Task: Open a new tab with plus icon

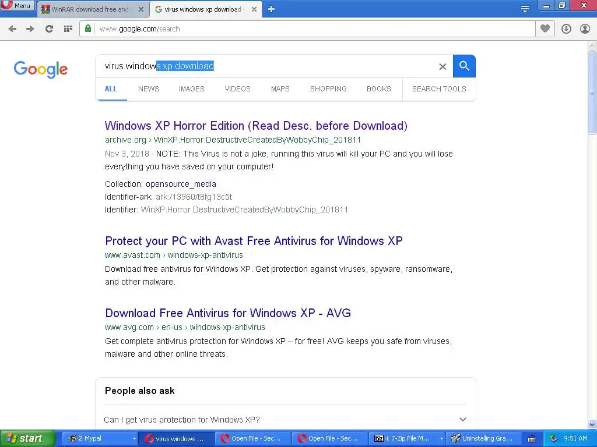Action: coord(271,9)
